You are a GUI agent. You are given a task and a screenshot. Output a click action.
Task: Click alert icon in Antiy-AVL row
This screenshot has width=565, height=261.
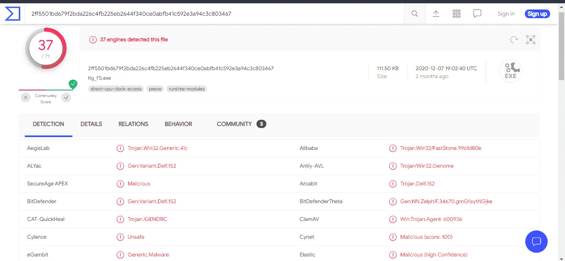[393, 166]
